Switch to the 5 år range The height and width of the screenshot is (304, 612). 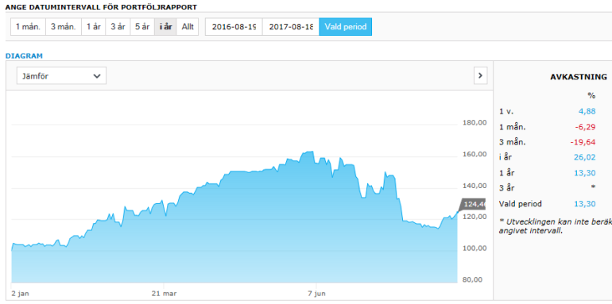[142, 27]
